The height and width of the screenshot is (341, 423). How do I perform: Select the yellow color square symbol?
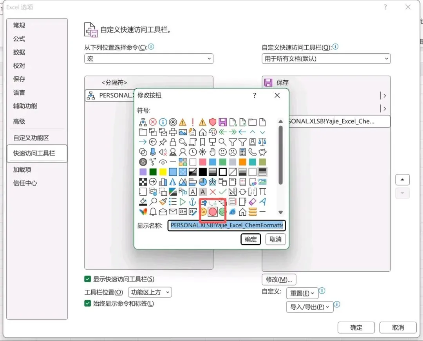coord(163,172)
